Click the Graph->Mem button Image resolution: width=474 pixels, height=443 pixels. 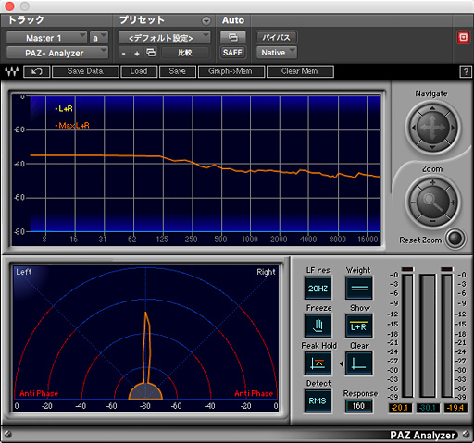231,71
